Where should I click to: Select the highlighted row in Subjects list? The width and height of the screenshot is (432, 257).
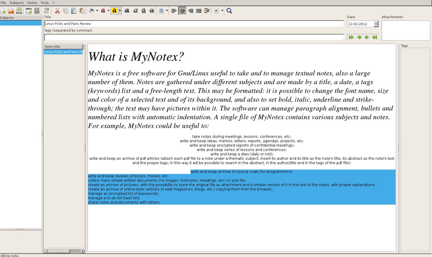[21, 23]
